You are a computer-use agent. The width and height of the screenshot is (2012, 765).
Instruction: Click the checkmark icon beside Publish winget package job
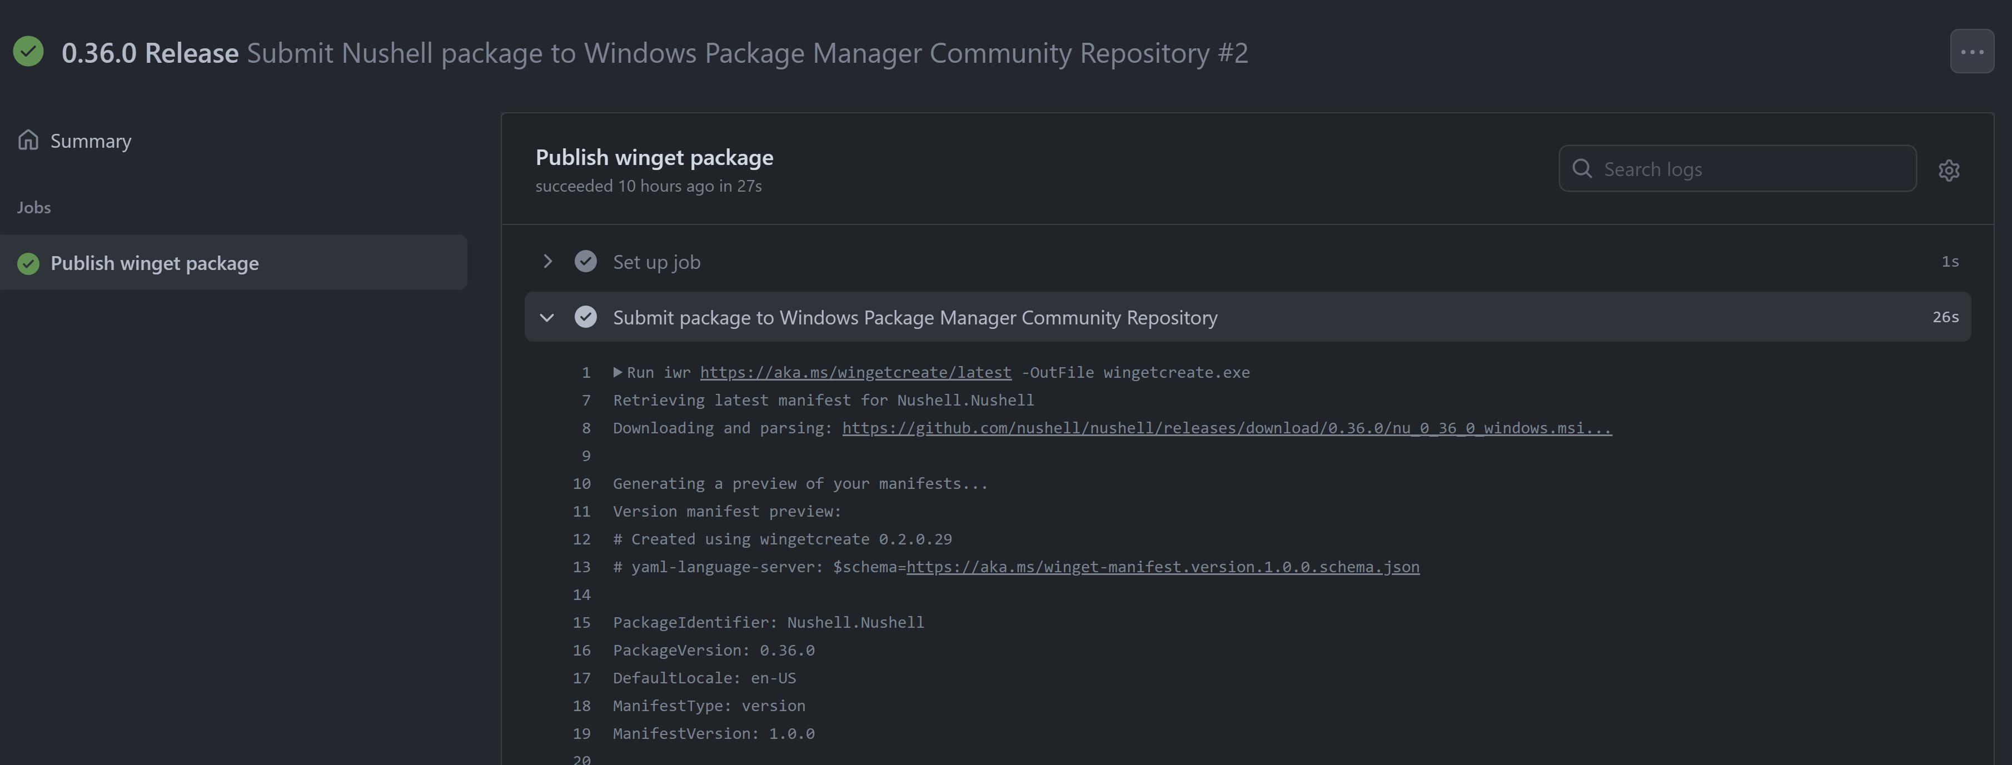point(28,263)
